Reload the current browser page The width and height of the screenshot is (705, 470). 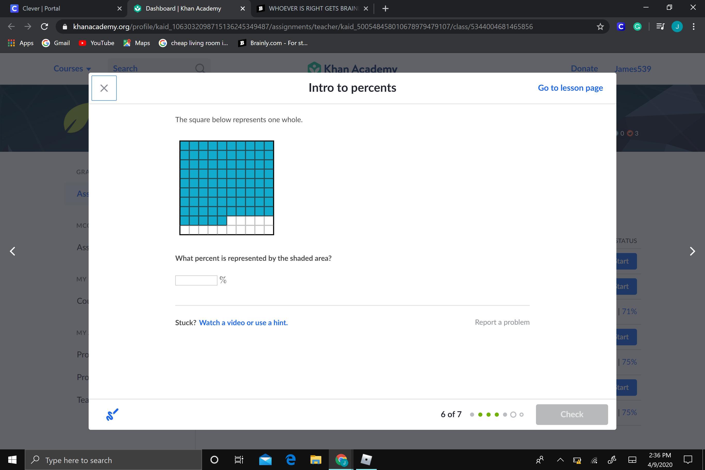point(44,27)
